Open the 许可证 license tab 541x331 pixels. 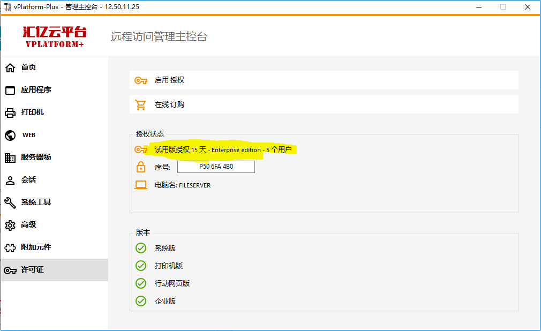coord(32,270)
